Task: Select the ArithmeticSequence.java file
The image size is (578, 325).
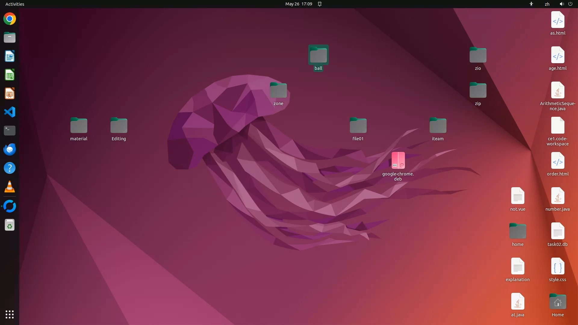Action: 558,91
